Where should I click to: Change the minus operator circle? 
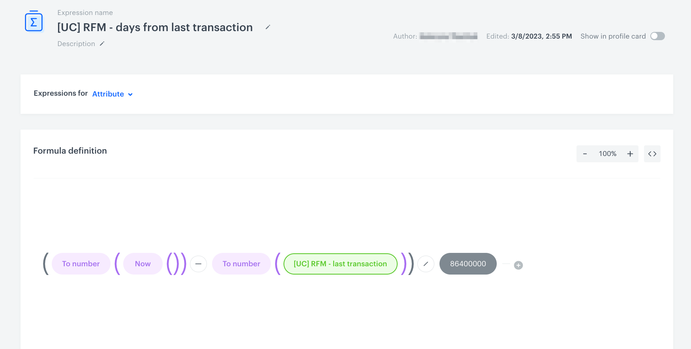coord(198,264)
